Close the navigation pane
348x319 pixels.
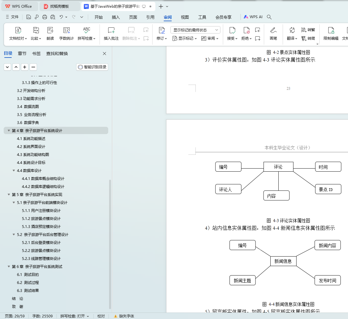(104, 54)
